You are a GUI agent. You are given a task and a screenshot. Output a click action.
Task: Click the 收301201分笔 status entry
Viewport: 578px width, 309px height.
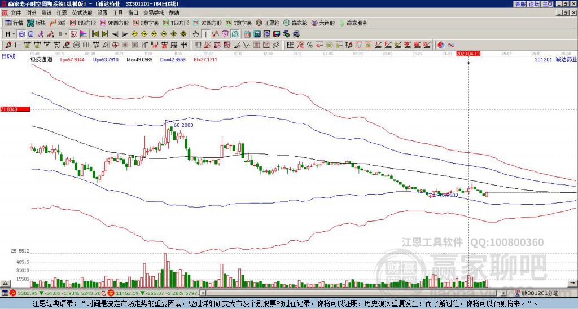click(x=540, y=293)
